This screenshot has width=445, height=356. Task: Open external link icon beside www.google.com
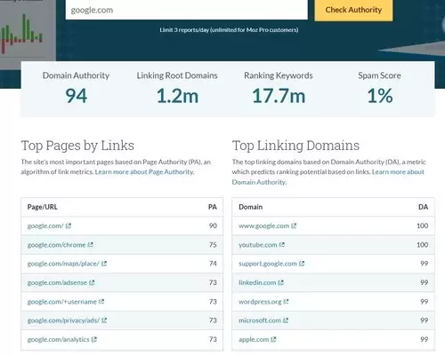point(294,225)
